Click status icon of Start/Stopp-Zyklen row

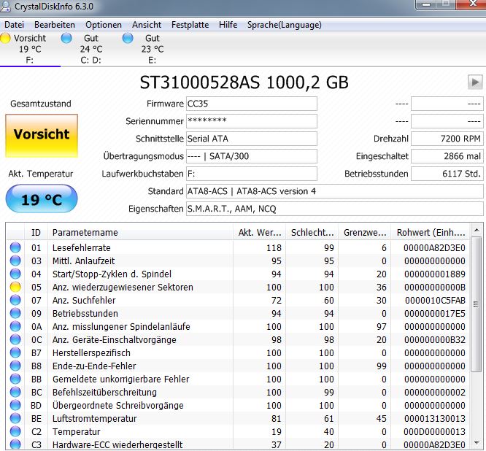pyautogui.click(x=15, y=274)
